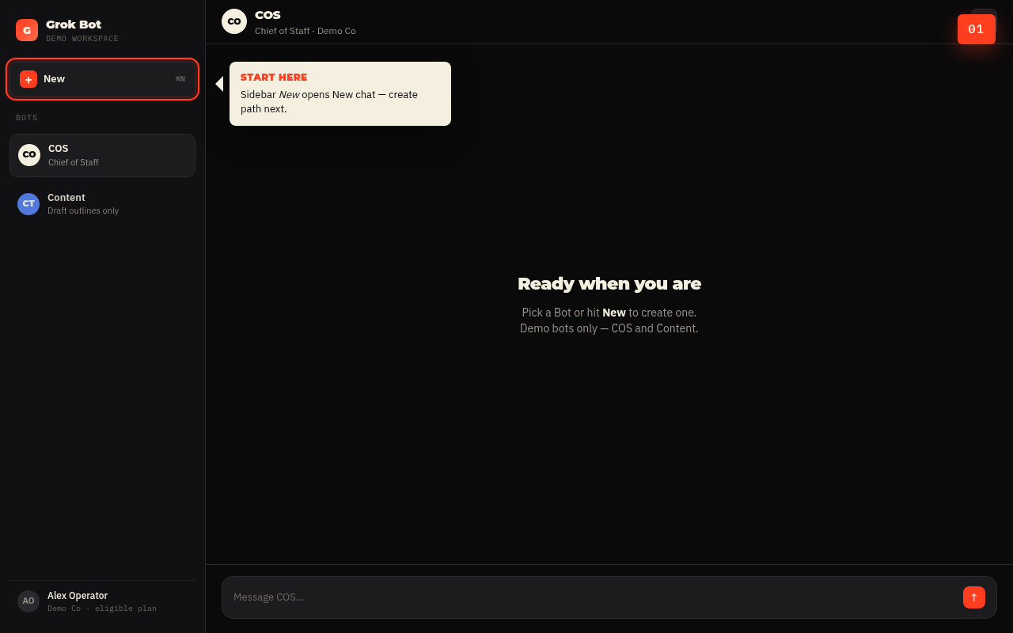Send message with the red arrow button
This screenshot has height=633, width=1013.
coord(974,597)
